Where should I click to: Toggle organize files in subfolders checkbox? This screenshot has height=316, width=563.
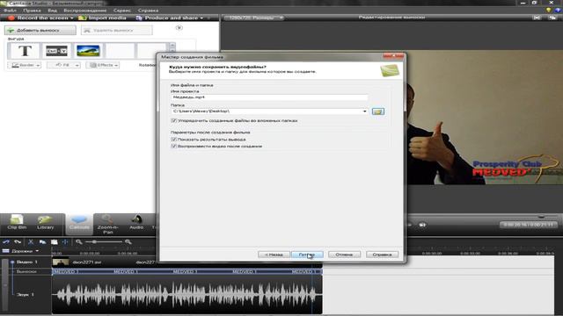pos(174,121)
